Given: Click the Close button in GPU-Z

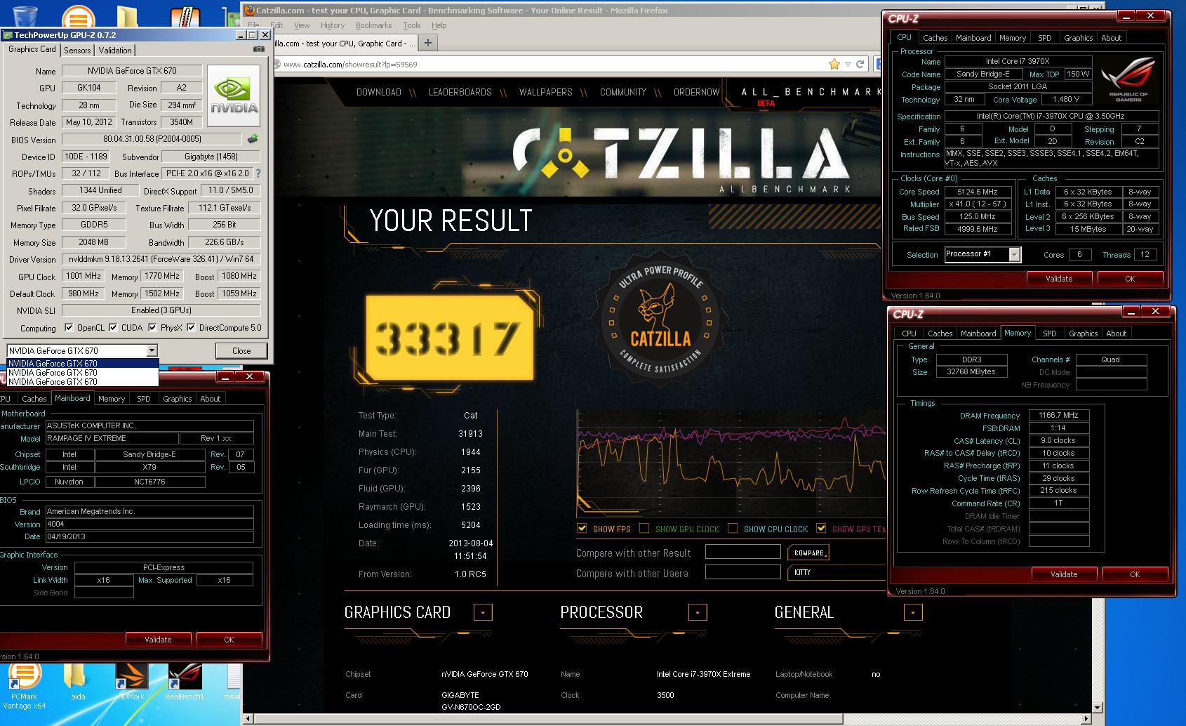Looking at the screenshot, I should 241,350.
